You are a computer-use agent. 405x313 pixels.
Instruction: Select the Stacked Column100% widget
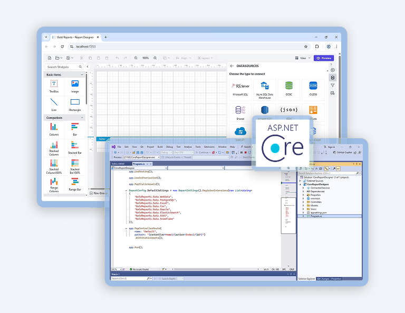(x=54, y=166)
